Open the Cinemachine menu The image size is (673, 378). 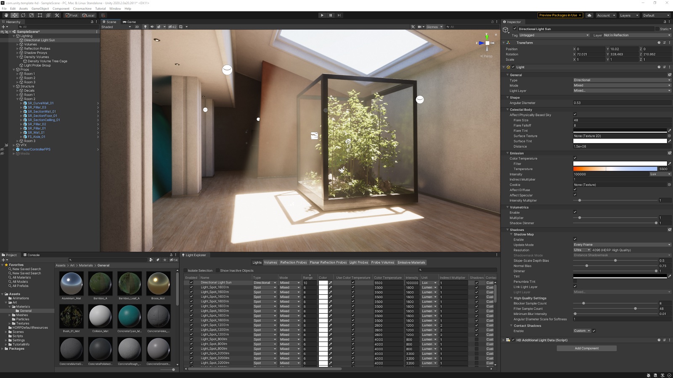[x=82, y=8]
